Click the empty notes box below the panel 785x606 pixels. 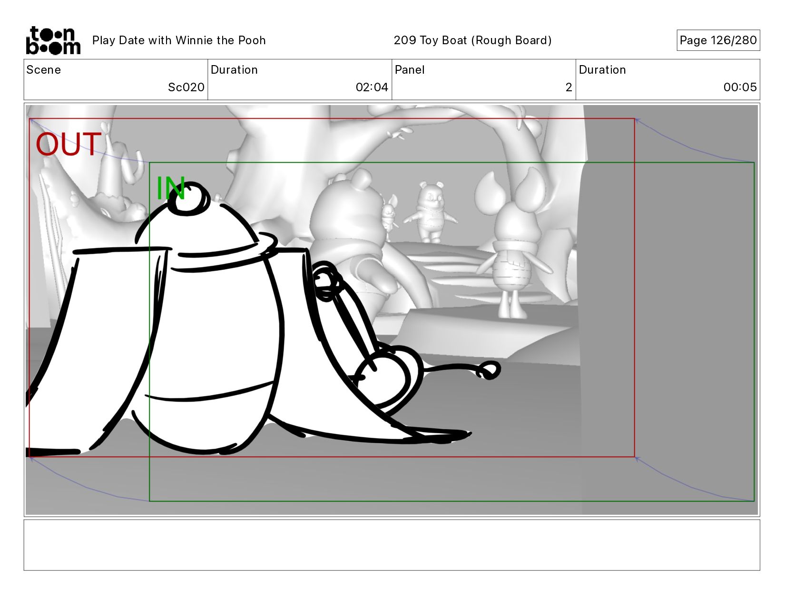click(x=392, y=545)
